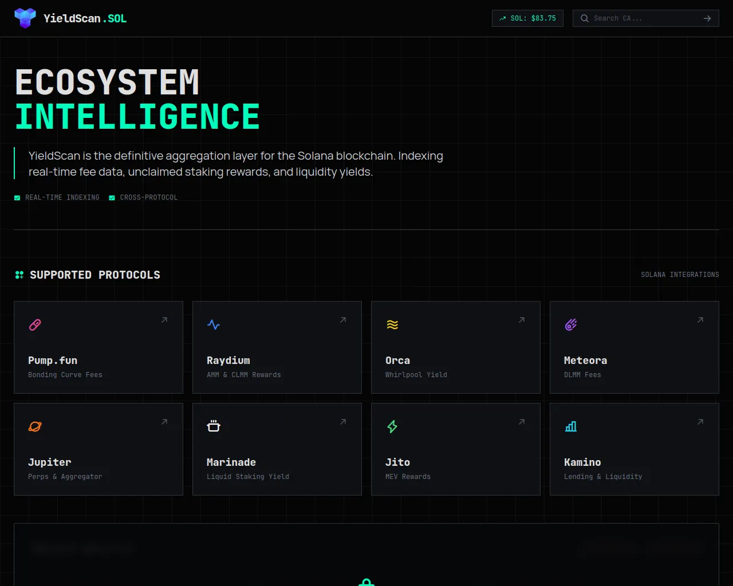Screen dimensions: 733x586
Task: Click the Jito lightning bolt icon
Action: pyautogui.click(x=392, y=426)
